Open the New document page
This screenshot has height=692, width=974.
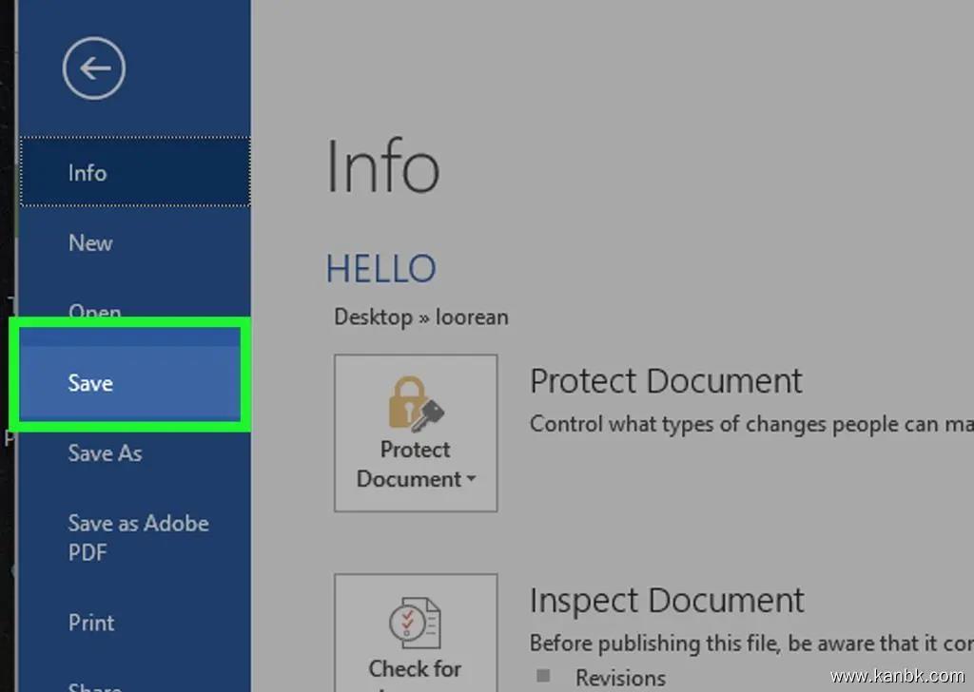click(90, 243)
